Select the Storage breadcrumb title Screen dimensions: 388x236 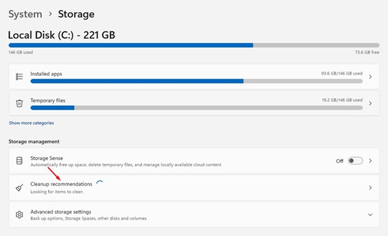pyautogui.click(x=76, y=14)
